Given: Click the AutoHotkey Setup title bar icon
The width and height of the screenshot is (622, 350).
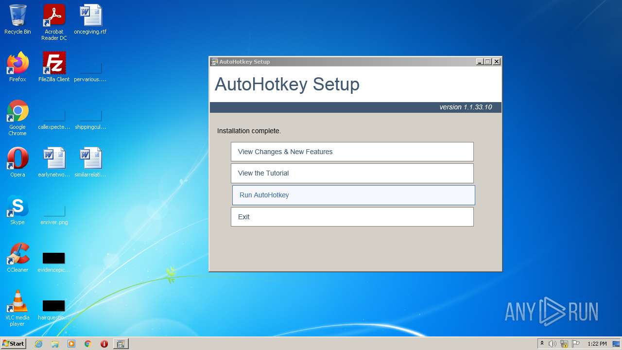Looking at the screenshot, I should [214, 62].
